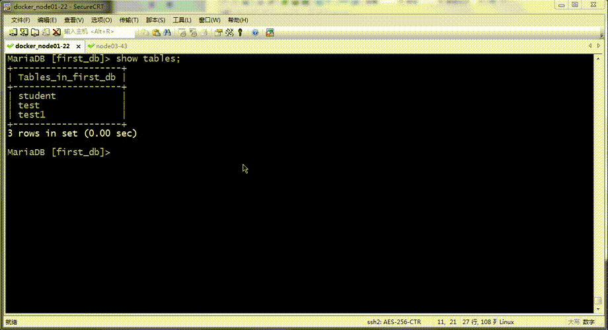
Task: Click the 'test1' table row
Action: (x=67, y=115)
